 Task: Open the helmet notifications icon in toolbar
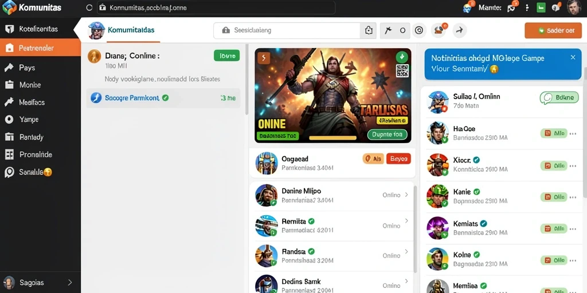click(440, 30)
